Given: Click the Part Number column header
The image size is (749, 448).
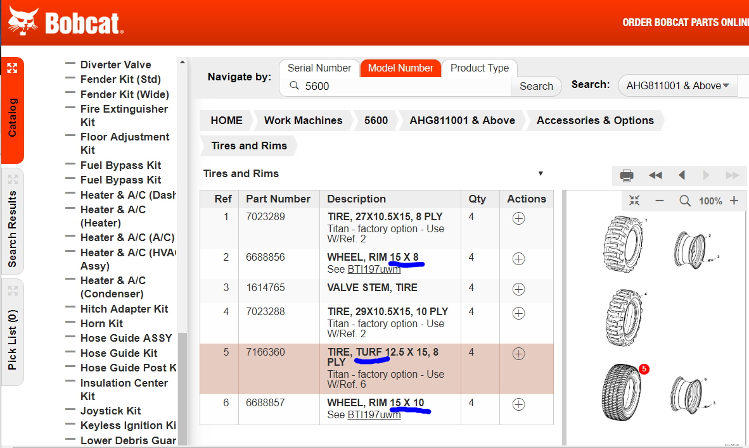Looking at the screenshot, I should (278, 199).
